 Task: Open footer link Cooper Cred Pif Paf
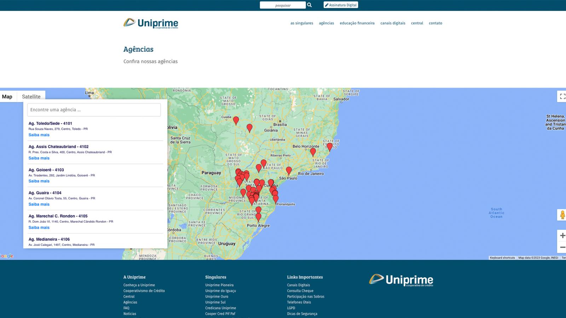point(220,314)
